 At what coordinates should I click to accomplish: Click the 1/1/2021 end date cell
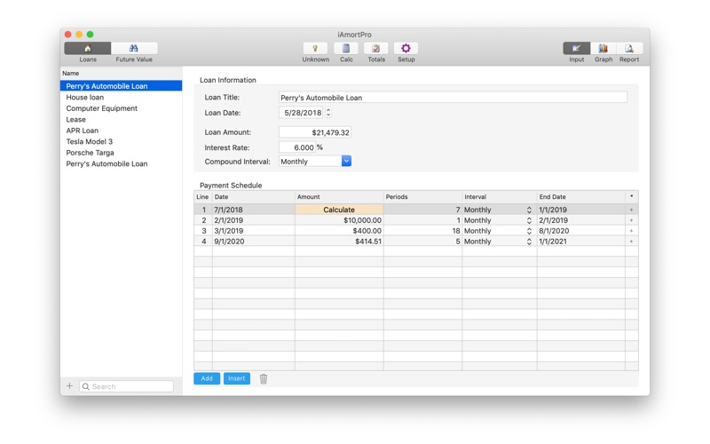pos(581,242)
